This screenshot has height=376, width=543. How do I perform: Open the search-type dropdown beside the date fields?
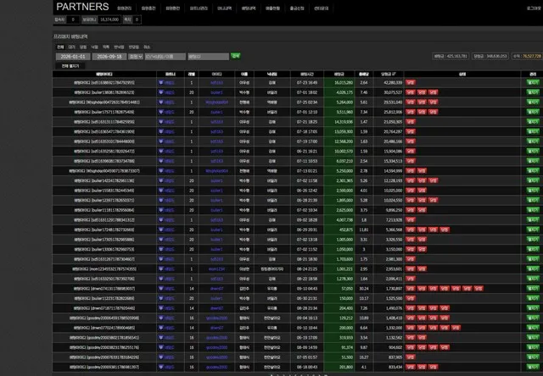pos(136,57)
